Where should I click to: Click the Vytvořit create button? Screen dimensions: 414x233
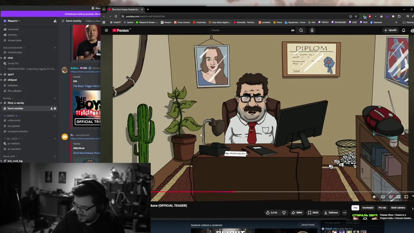(x=390, y=30)
